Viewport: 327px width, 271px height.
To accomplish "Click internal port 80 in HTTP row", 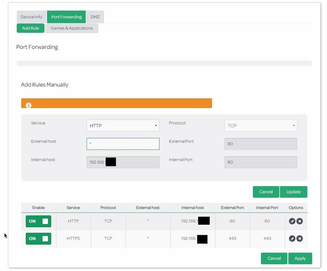I will tap(267, 221).
